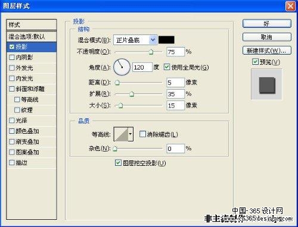Click the contour curve thumbnail
The image size is (298, 227).
click(121, 134)
